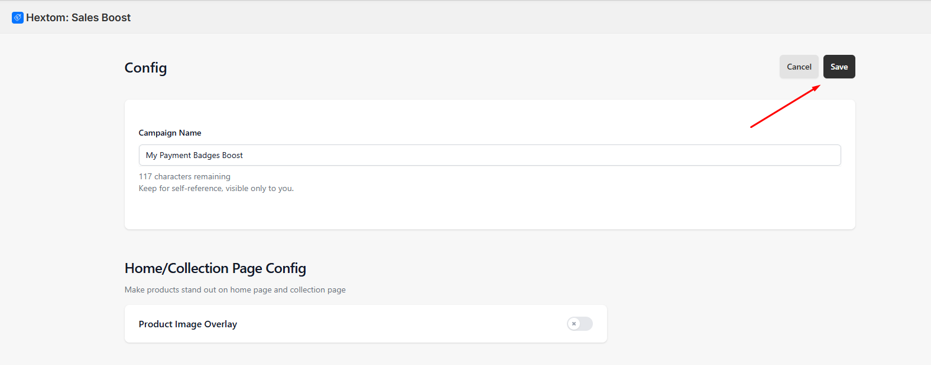Image resolution: width=931 pixels, height=365 pixels.
Task: Click the Config page heading
Action: click(x=145, y=68)
